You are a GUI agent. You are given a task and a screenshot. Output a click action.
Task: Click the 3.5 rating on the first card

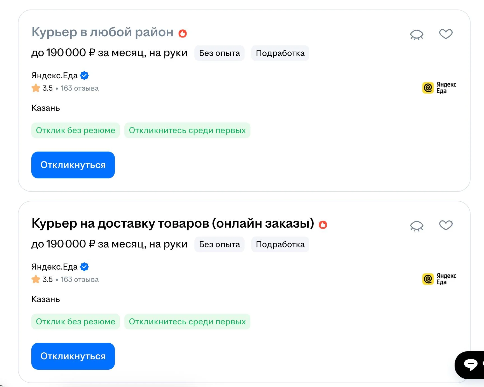pyautogui.click(x=47, y=88)
